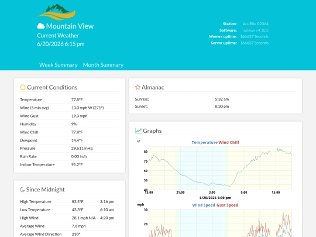Click the High Wind value 28.1 mph N/A
The width and height of the screenshot is (316, 237).
[84, 218]
